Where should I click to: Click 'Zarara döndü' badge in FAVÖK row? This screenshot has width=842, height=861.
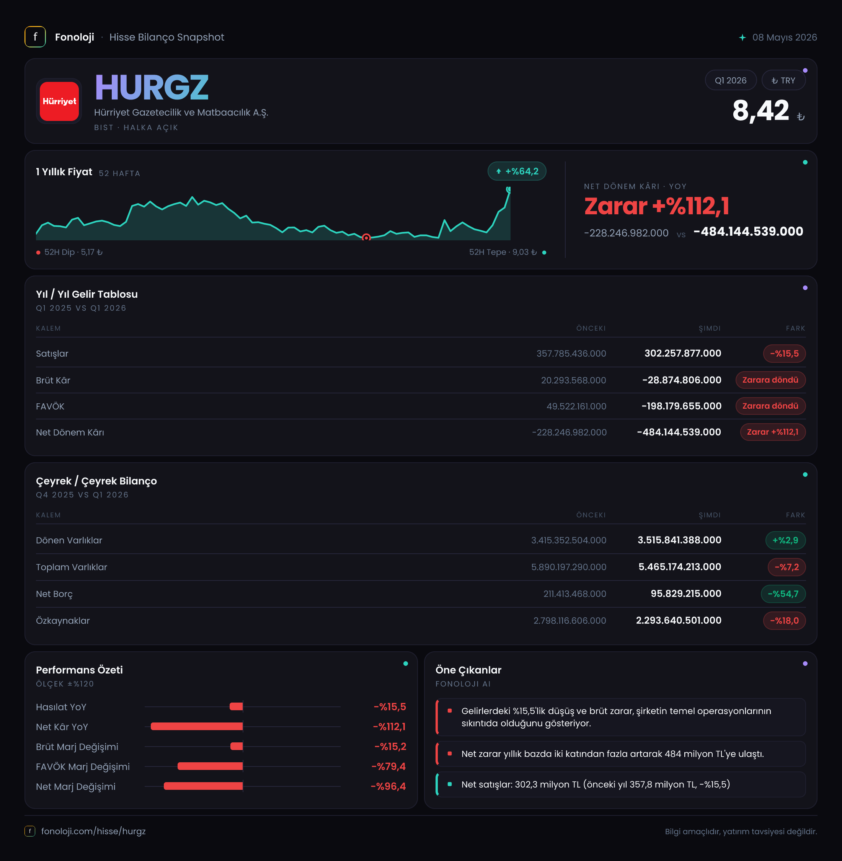point(770,406)
